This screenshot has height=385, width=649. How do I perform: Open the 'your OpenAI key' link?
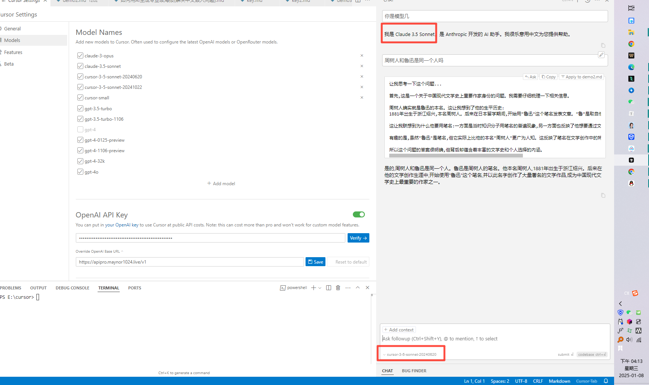pyautogui.click(x=122, y=225)
